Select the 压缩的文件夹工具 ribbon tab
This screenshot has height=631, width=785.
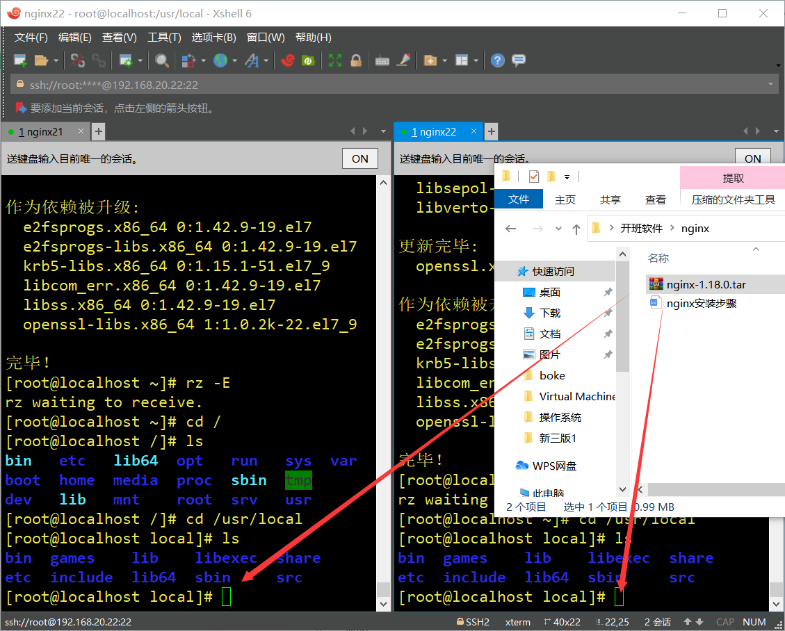point(733,199)
